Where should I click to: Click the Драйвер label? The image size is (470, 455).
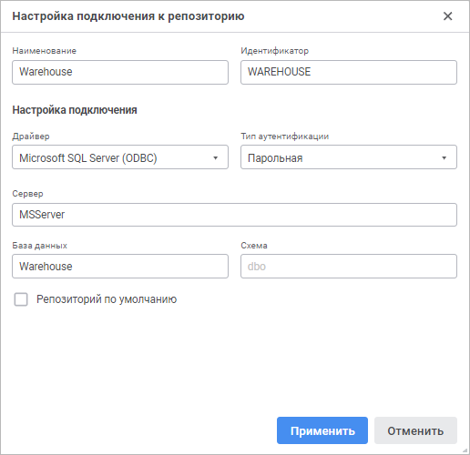click(31, 136)
